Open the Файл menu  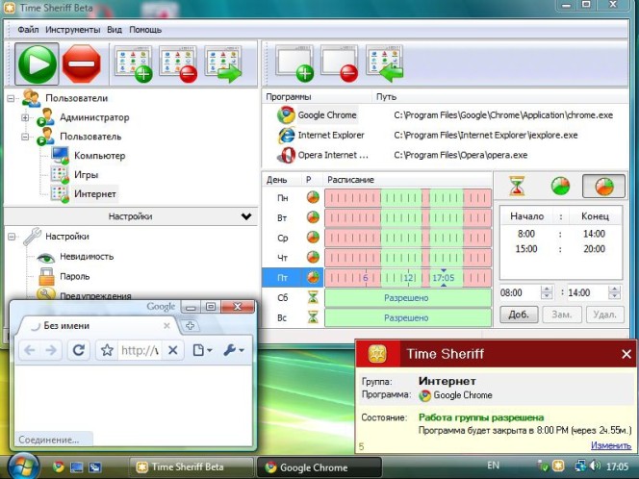pyautogui.click(x=28, y=30)
